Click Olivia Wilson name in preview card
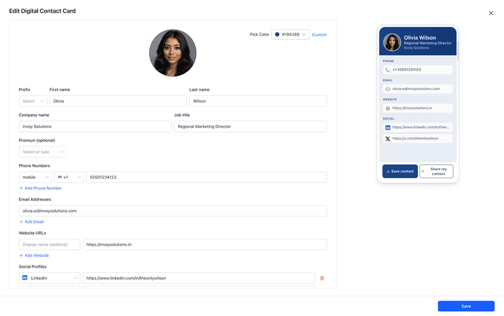Image resolution: width=504 pixels, height=316 pixels. (x=420, y=38)
